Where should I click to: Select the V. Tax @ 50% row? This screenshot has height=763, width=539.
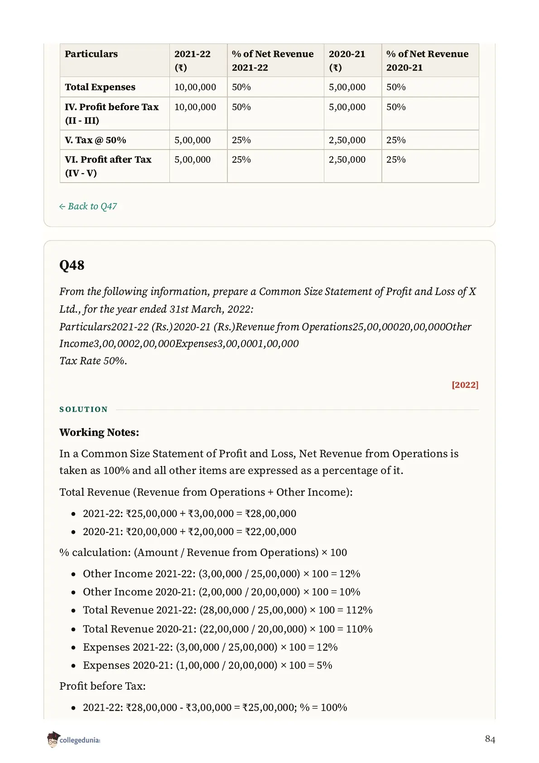269,140
